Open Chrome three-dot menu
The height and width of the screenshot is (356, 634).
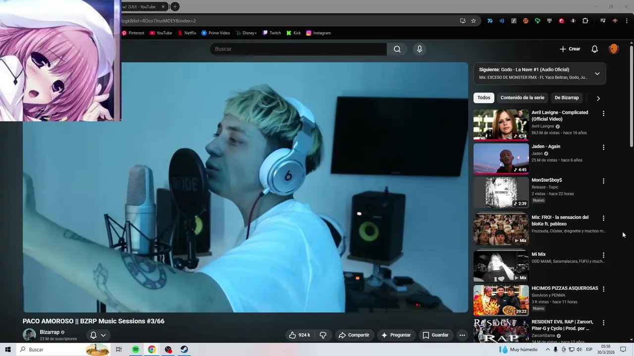click(x=627, y=21)
